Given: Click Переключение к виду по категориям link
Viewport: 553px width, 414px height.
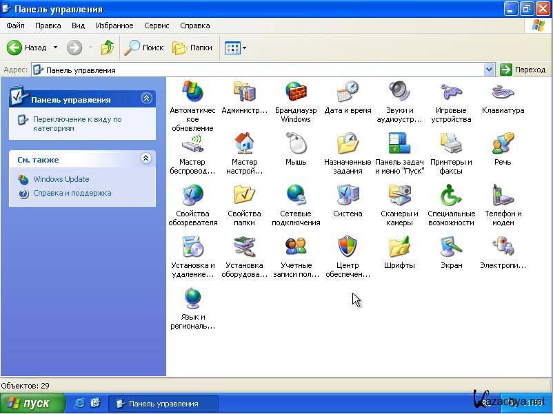Looking at the screenshot, I should click(77, 123).
